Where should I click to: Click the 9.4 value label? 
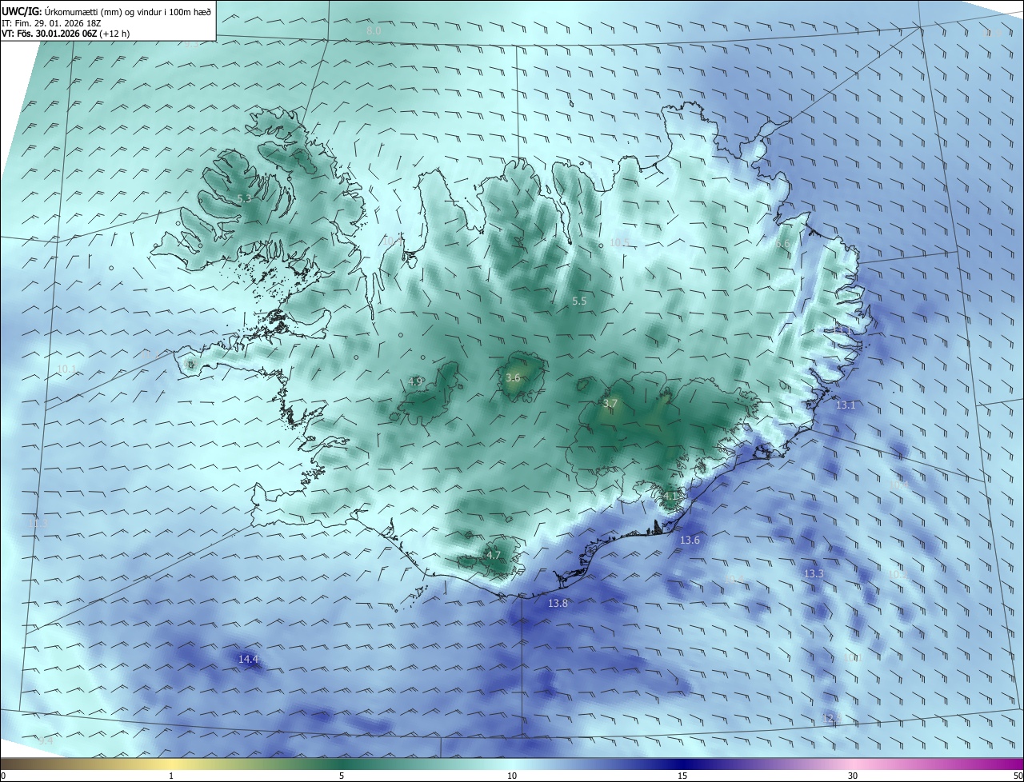(x=46, y=741)
